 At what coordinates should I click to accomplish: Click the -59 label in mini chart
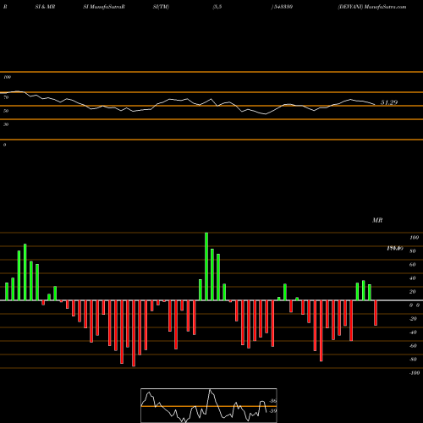273,411
